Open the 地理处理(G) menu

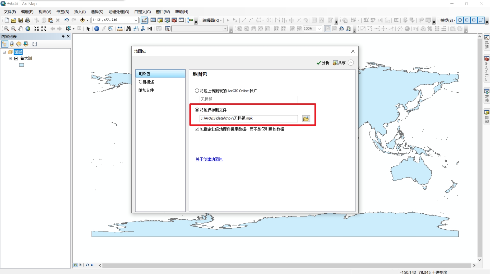click(119, 12)
